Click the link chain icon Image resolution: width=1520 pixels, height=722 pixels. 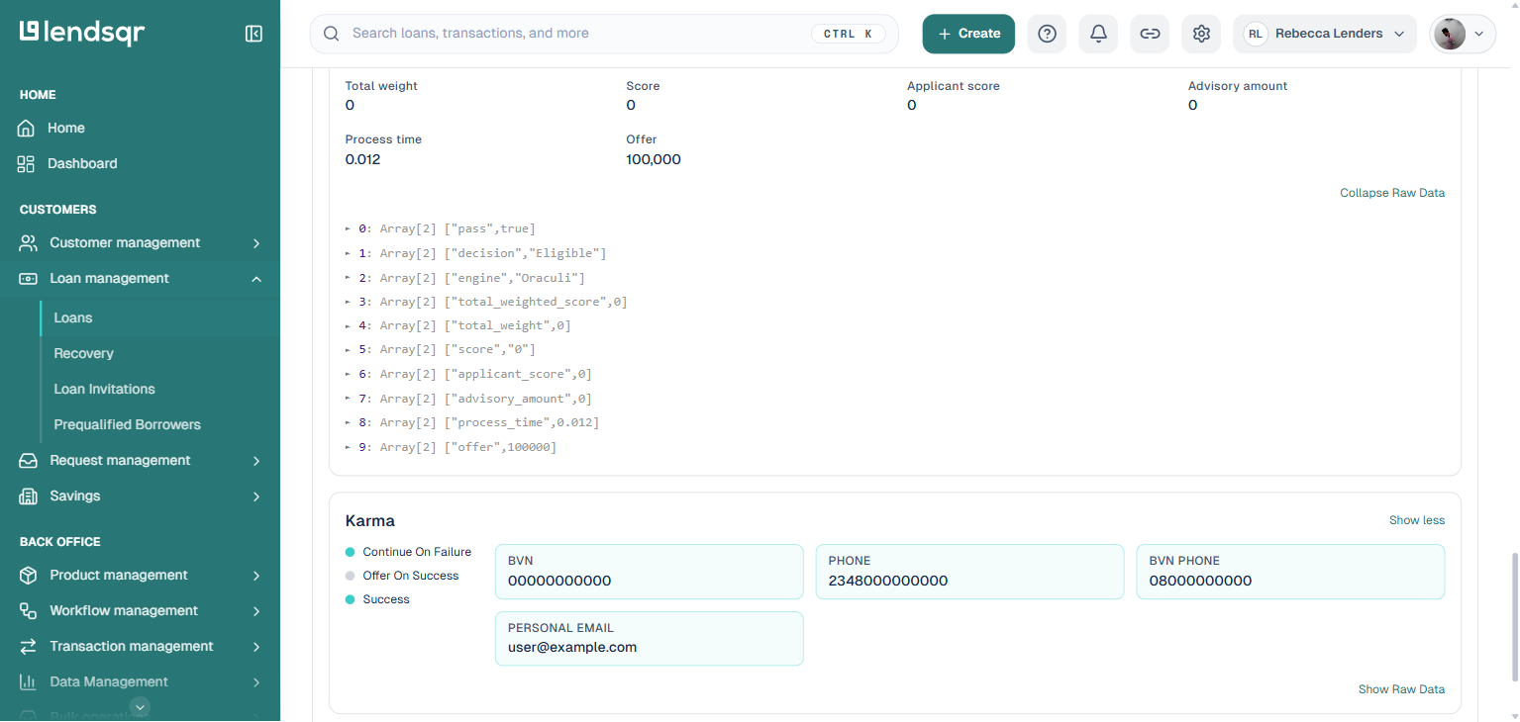click(x=1150, y=34)
